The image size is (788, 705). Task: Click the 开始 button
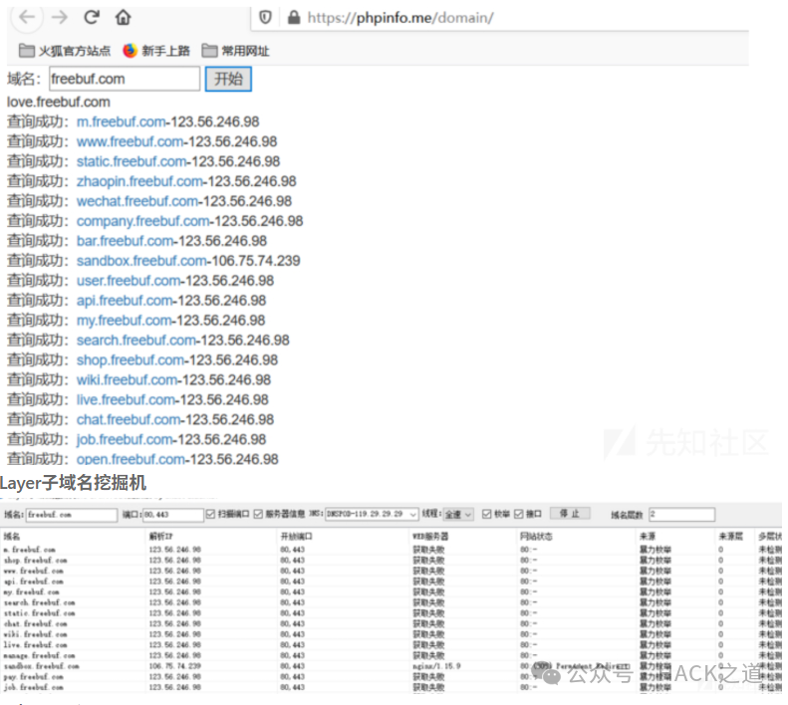point(228,79)
